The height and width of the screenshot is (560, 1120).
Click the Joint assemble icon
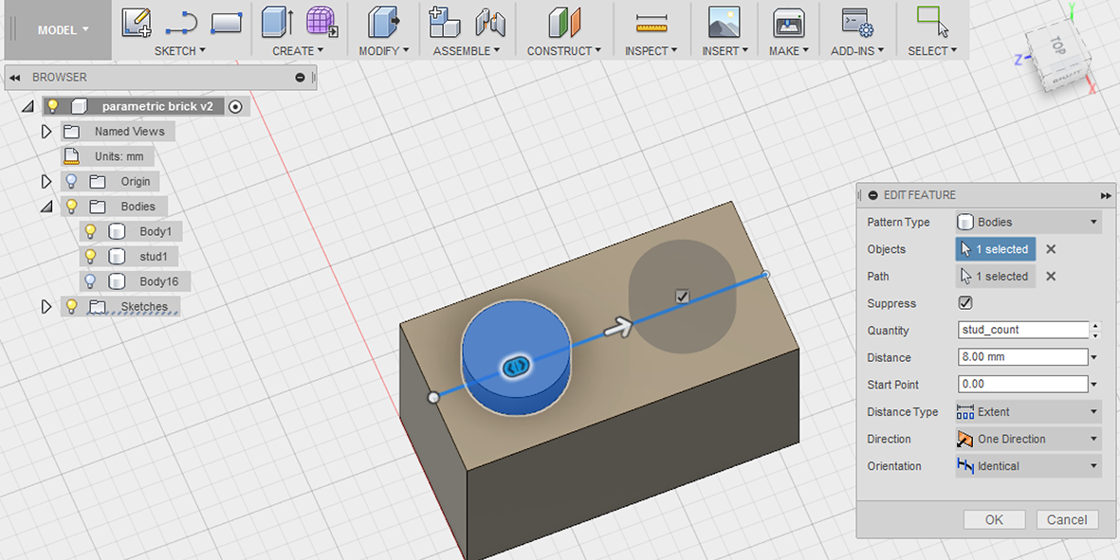490,23
